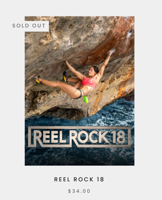Viewport: 162px width, 200px height.
Task: Click the climber's left hand gripping rock
Action: point(67,62)
